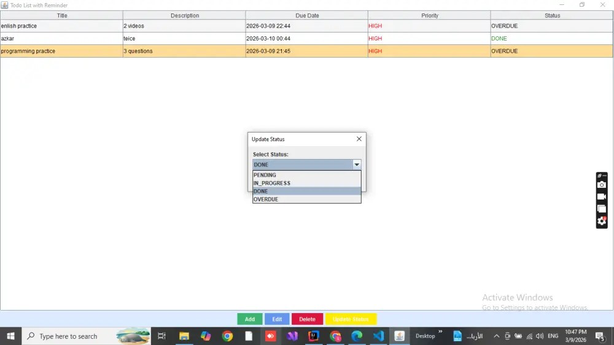Click the ENG language indicator

553,336
